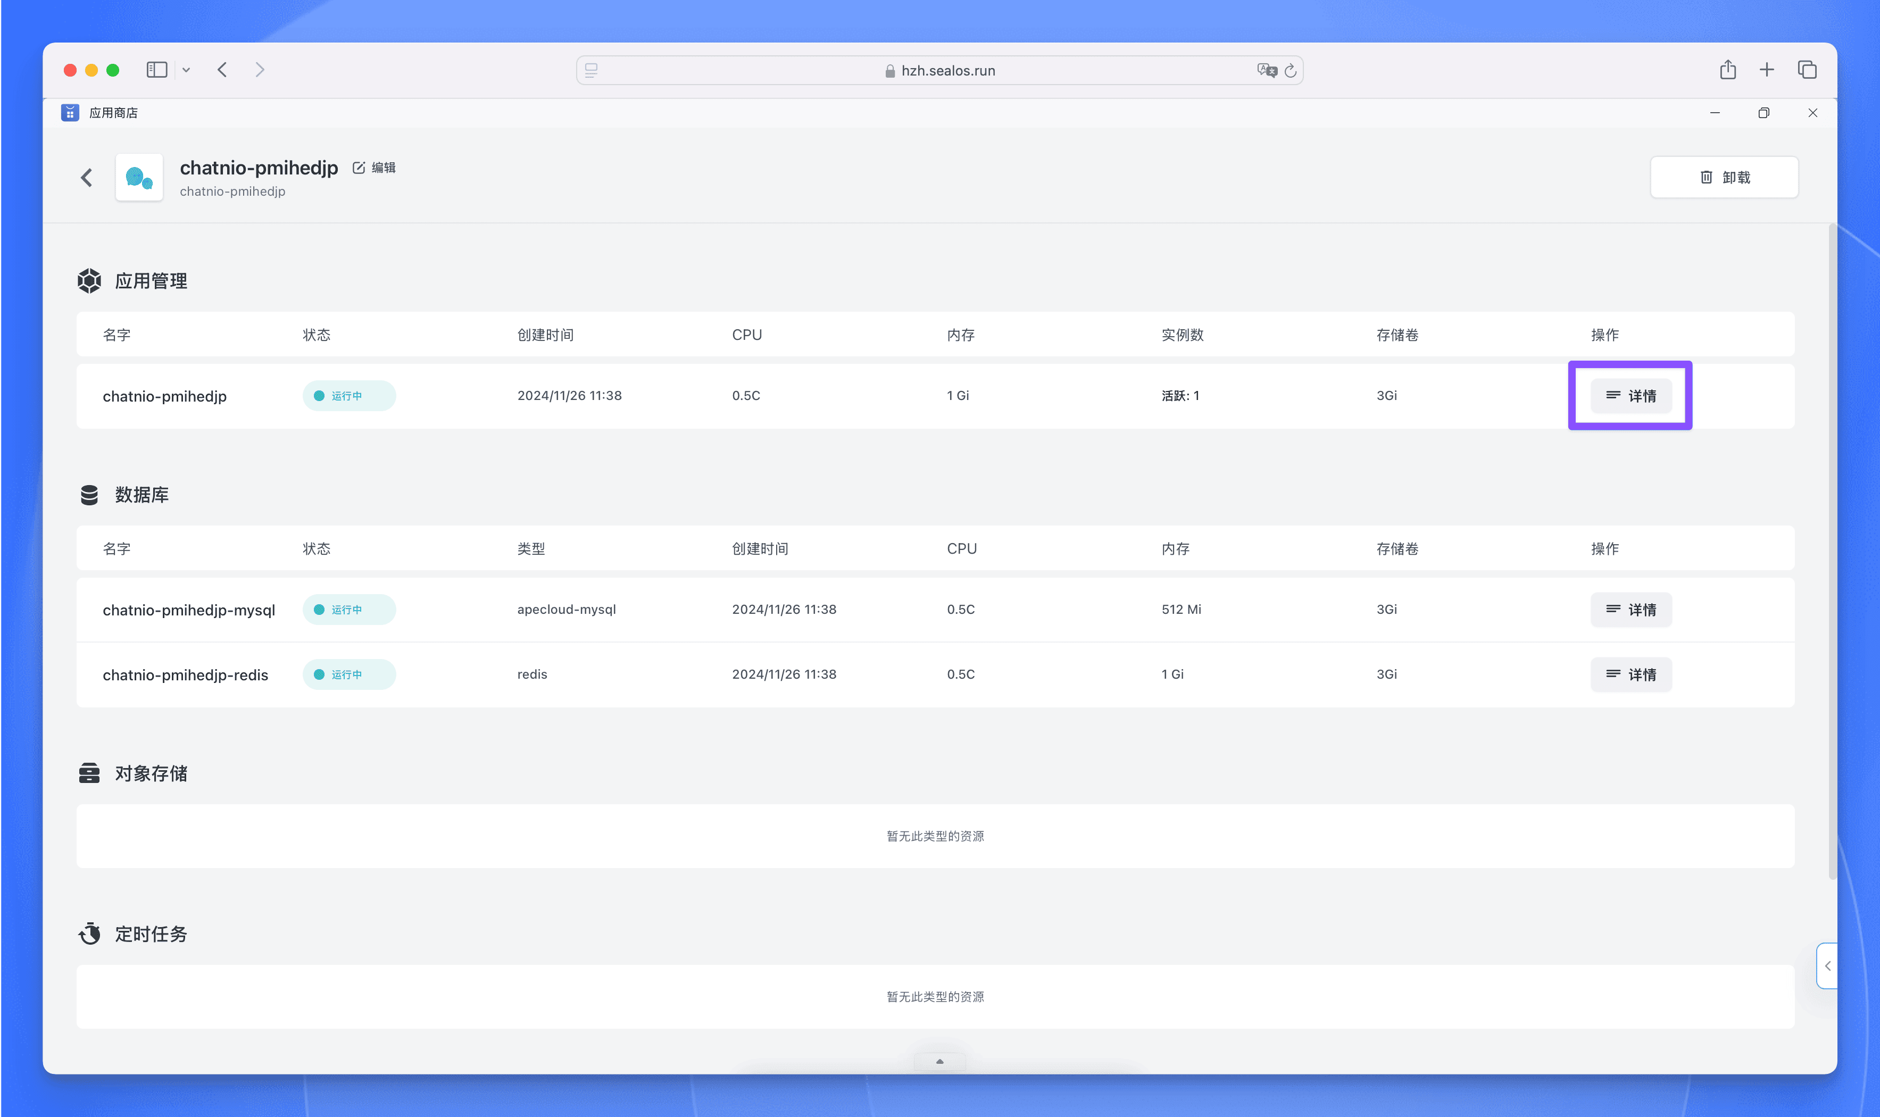1880x1117 pixels.
Task: Toggle the Safari sidebar
Action: click(156, 69)
